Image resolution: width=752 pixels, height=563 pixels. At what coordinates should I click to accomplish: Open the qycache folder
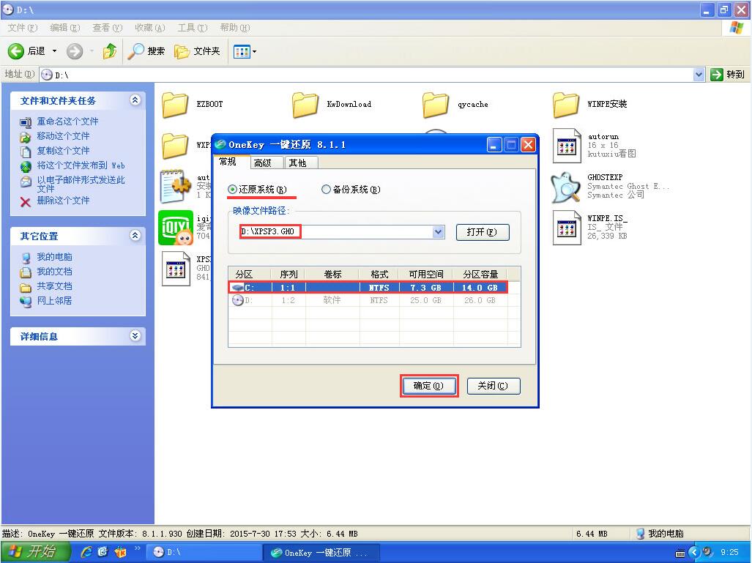[x=436, y=105]
